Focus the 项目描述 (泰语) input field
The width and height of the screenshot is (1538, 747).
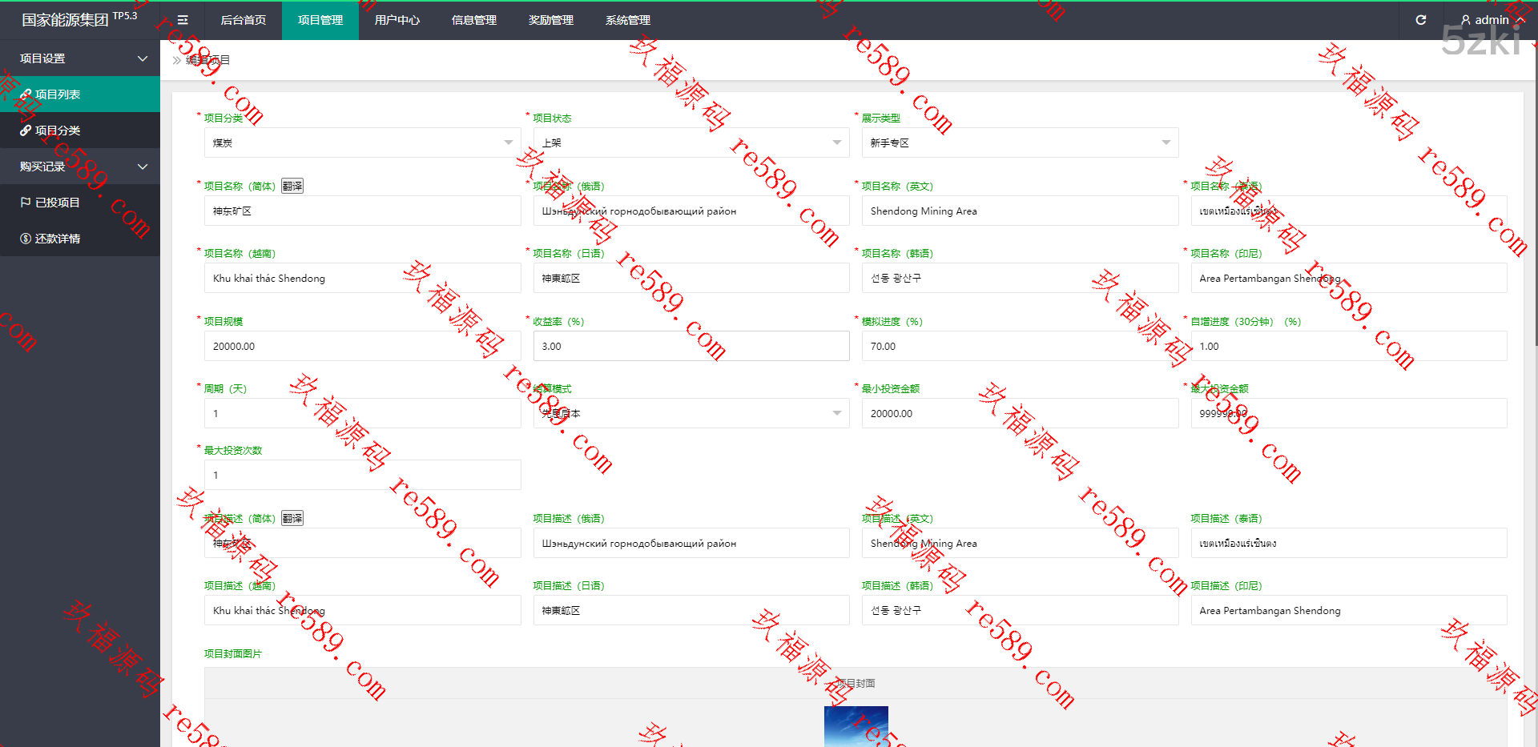[x=1349, y=543]
